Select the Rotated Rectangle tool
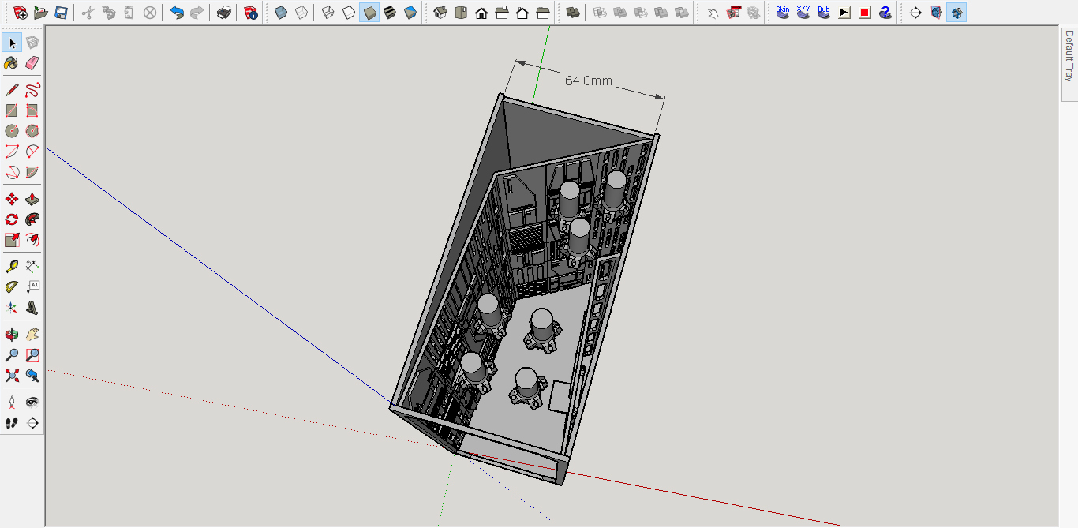Screen dimensions: 1078x528 (32, 110)
